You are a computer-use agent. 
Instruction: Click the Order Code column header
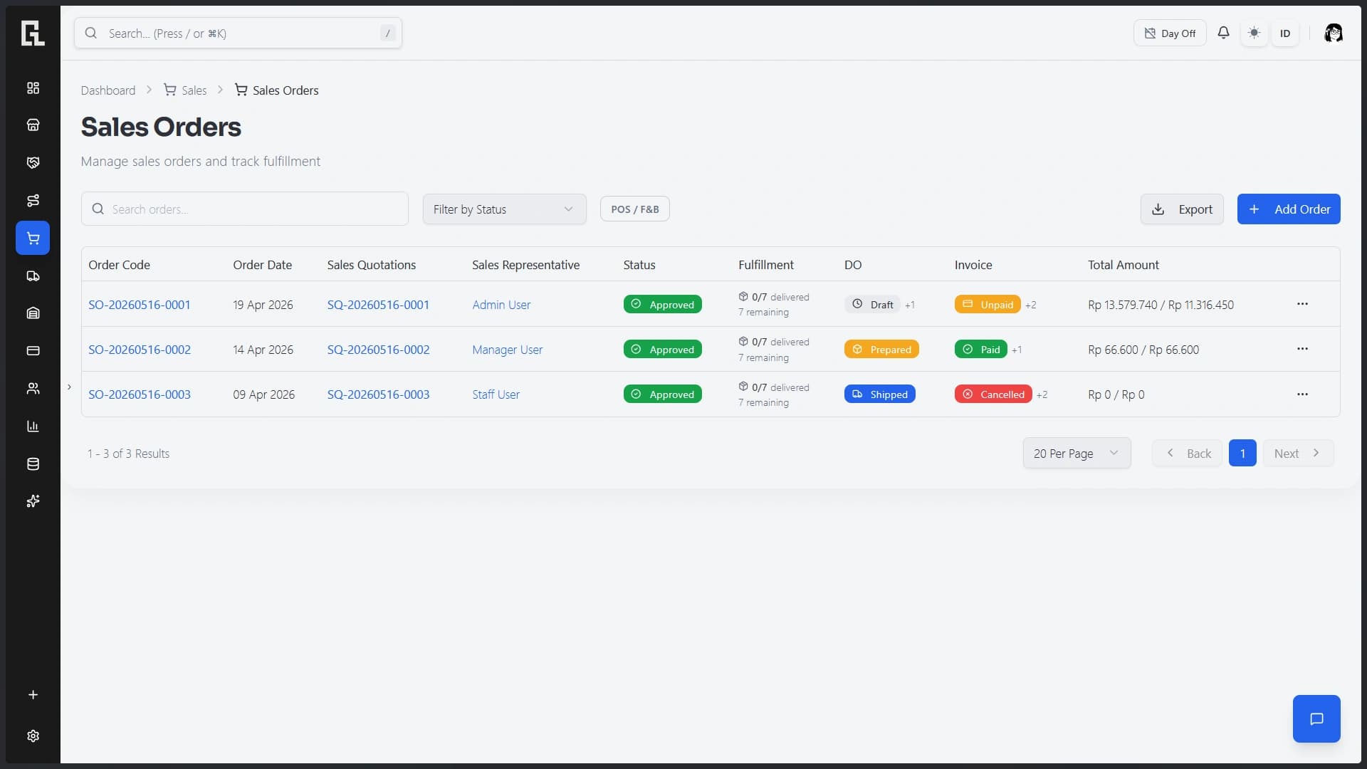point(119,265)
